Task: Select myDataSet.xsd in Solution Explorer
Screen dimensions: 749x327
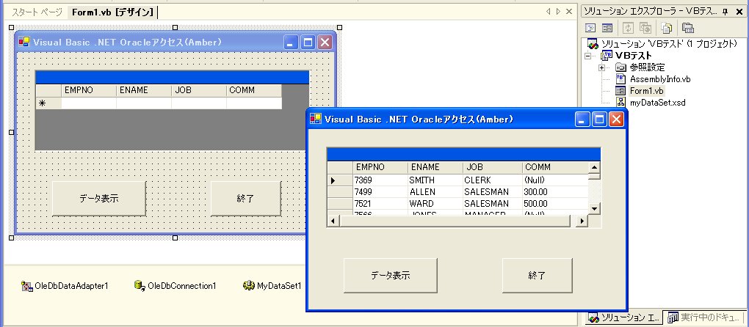Action: pyautogui.click(x=658, y=102)
